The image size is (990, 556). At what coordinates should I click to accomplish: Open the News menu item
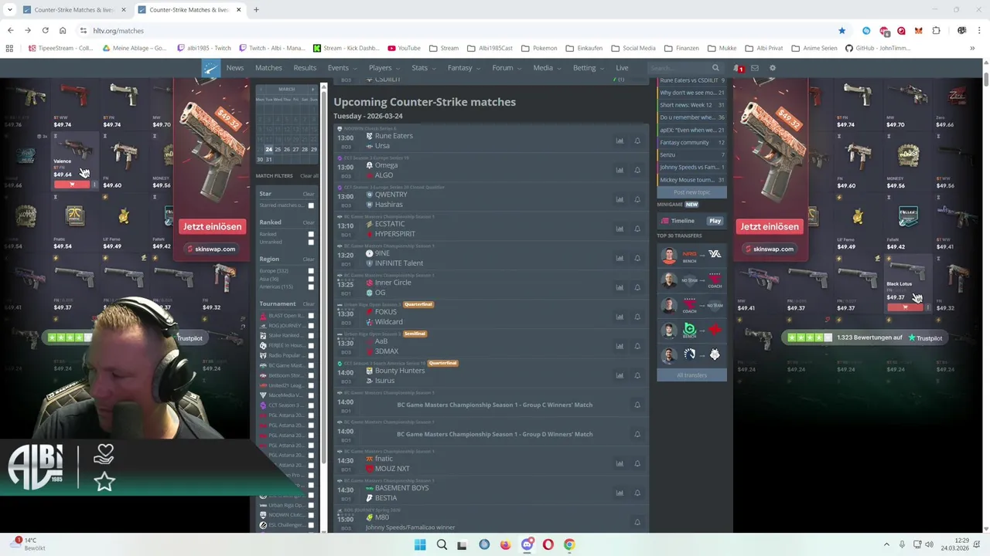(x=234, y=68)
